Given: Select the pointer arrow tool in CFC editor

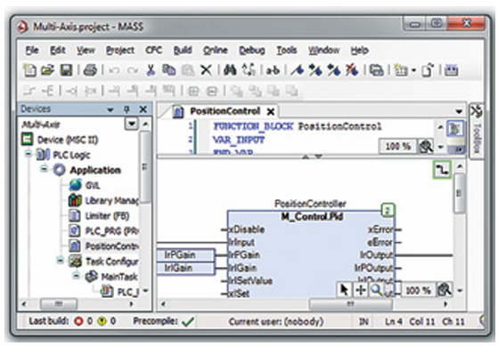Looking at the screenshot, I should tap(344, 290).
